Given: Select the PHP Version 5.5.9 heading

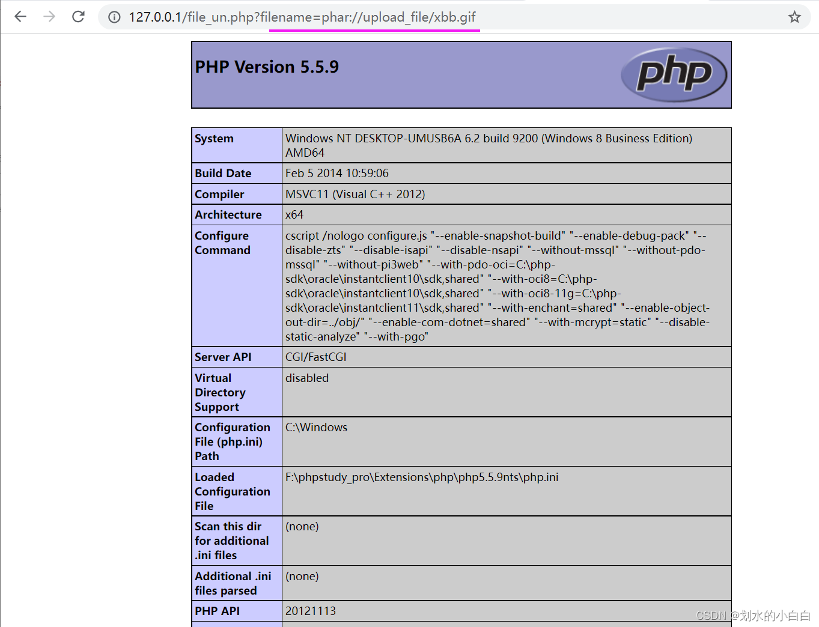Looking at the screenshot, I should coord(267,67).
